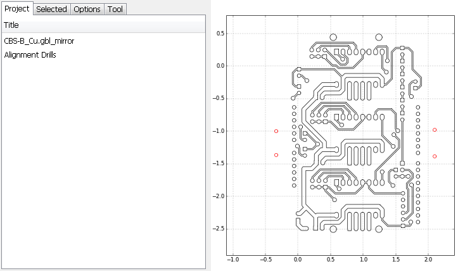Screen dimensions: 458x271
Task: Click the lower red alignment drill right of board
Action: tap(435, 156)
